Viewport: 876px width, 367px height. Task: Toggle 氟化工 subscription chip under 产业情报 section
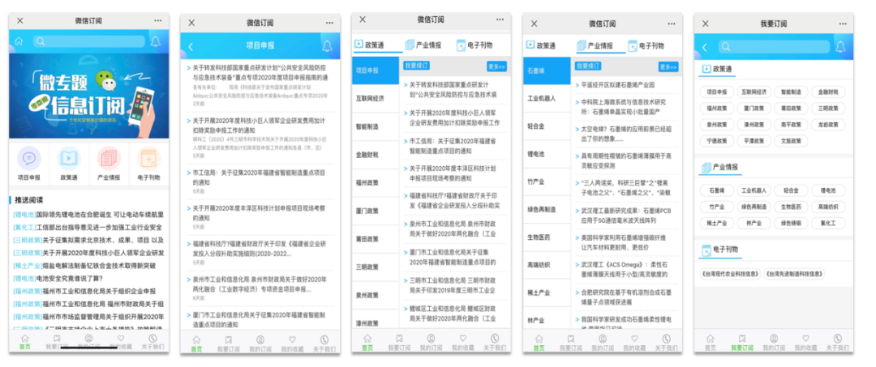(x=828, y=223)
